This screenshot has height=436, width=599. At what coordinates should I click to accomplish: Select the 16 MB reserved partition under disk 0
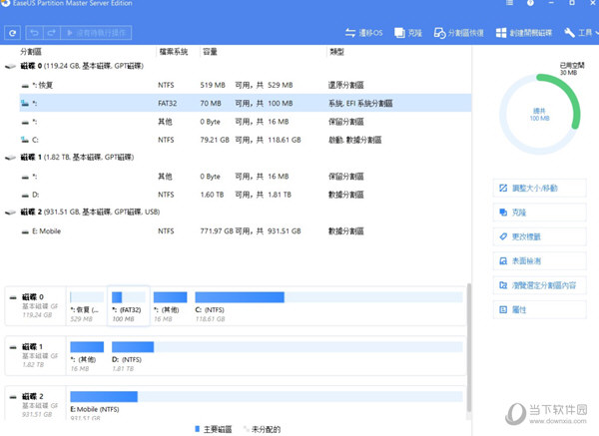click(x=246, y=122)
